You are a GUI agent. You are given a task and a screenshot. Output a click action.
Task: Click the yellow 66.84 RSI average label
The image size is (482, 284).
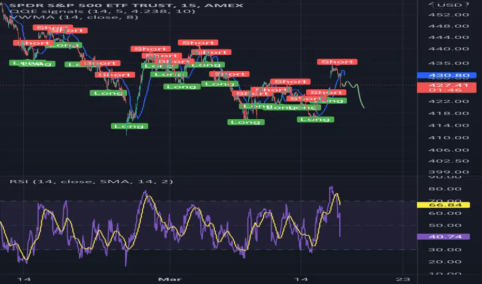click(x=443, y=205)
